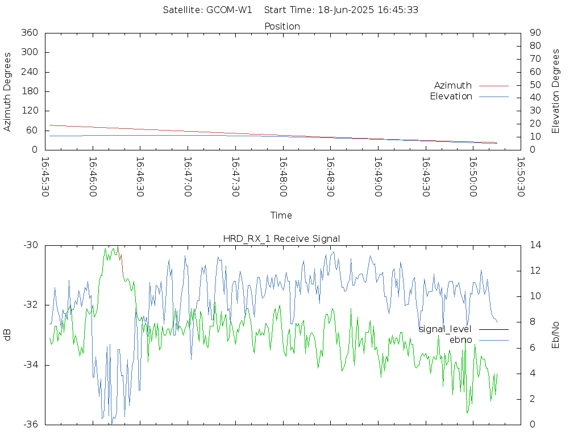Viewport: 582px width, 436px height.
Task: Select the 'Position' chart title
Action: click(x=282, y=26)
